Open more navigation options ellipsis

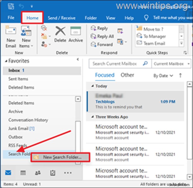tap(68, 173)
